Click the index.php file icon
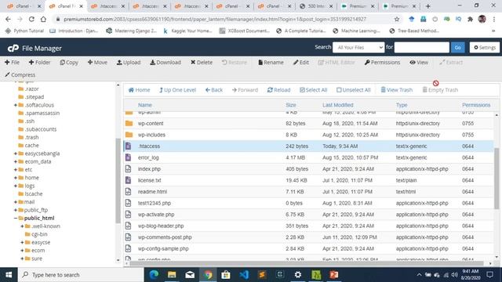 (128, 169)
